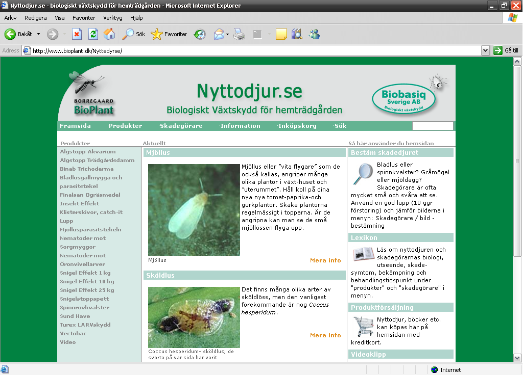Click the Sök navigation tab
This screenshot has width=523, height=375.
[x=341, y=126]
